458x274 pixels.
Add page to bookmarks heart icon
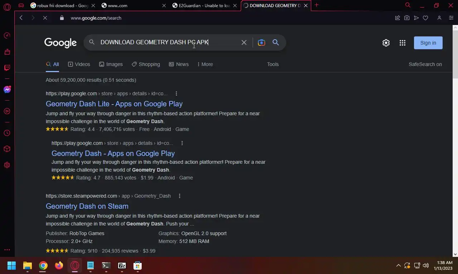coord(425,18)
